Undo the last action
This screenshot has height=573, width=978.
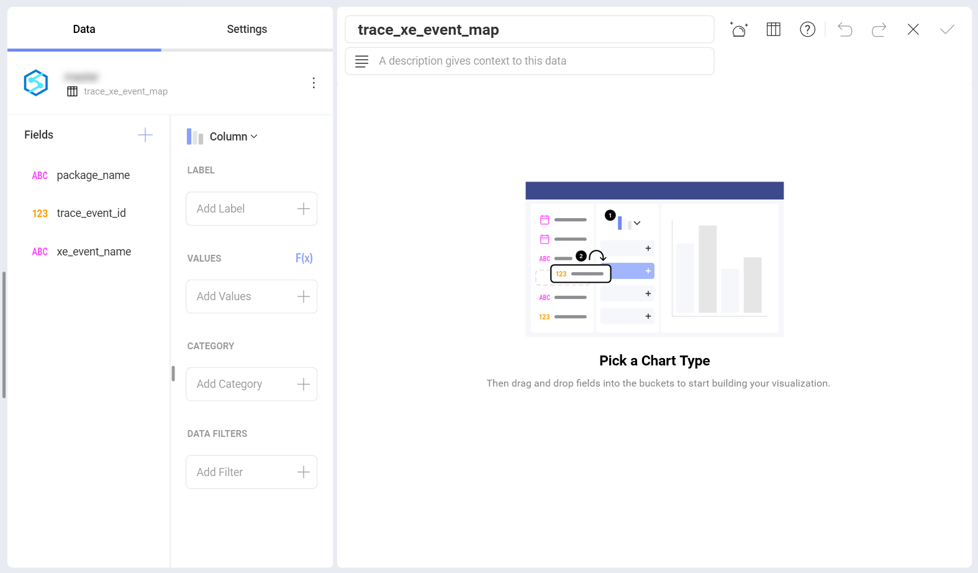click(844, 29)
